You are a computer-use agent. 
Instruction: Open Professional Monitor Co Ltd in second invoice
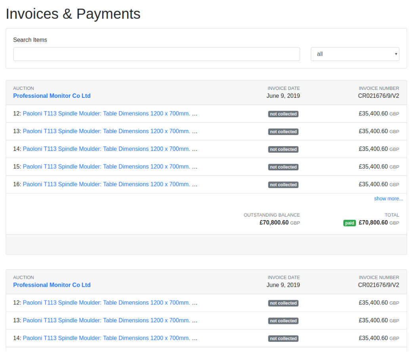point(52,285)
